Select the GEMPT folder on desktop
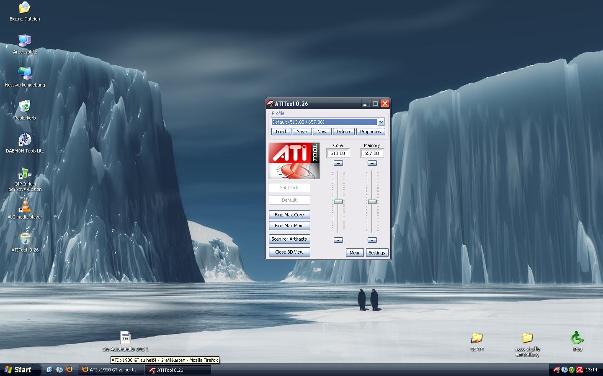Screen dimensions: 603x376 tap(477, 341)
